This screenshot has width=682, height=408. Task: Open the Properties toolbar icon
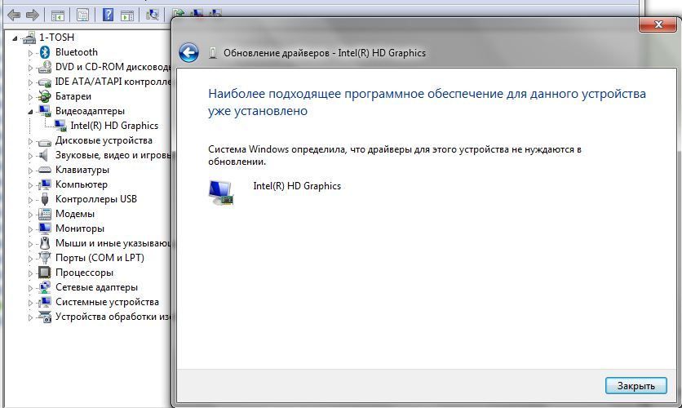[x=82, y=16]
